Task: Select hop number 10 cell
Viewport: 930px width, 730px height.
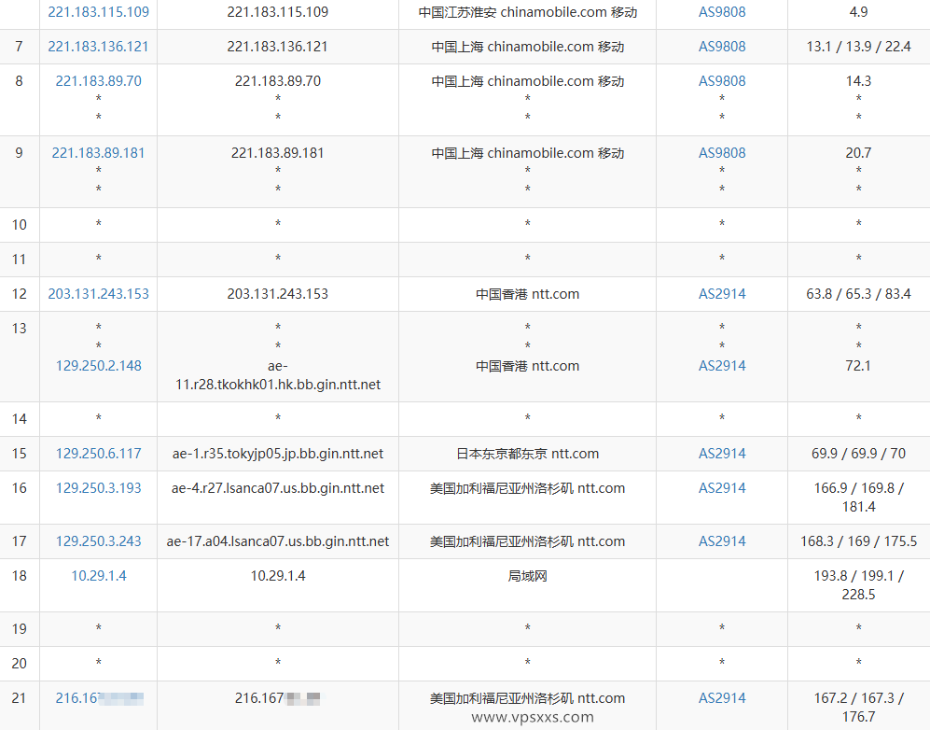Action: [20, 225]
